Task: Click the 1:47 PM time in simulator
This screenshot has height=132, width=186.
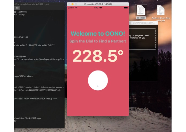Action: pyautogui.click(x=98, y=8)
